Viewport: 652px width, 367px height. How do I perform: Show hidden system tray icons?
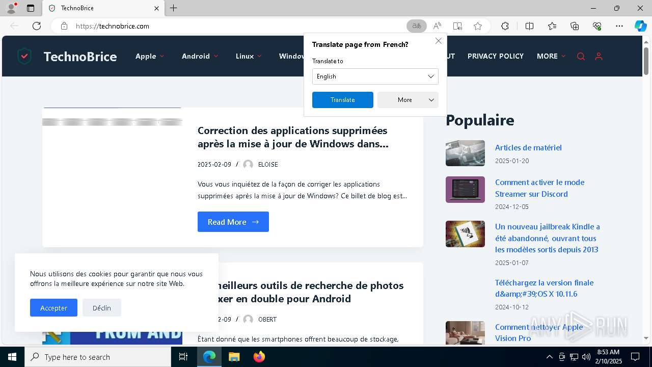[549, 357]
